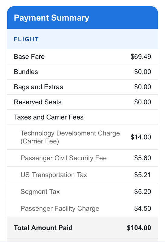The height and width of the screenshot is (242, 165).
Task: Select the FLIGHT section heading
Action: [26, 39]
